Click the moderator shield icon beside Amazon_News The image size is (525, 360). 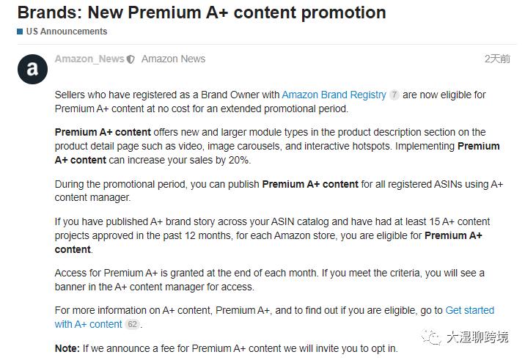point(131,59)
